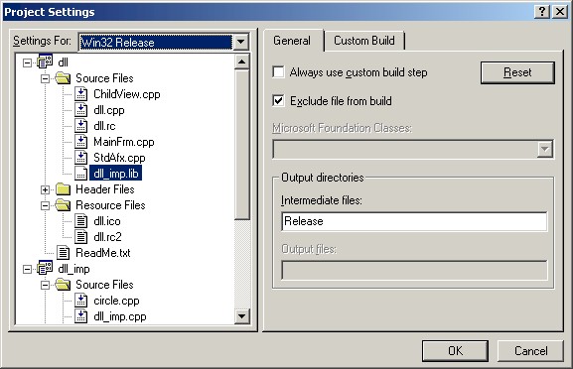Click the Intermediate files input field
This screenshot has width=573, height=369.
pos(414,221)
